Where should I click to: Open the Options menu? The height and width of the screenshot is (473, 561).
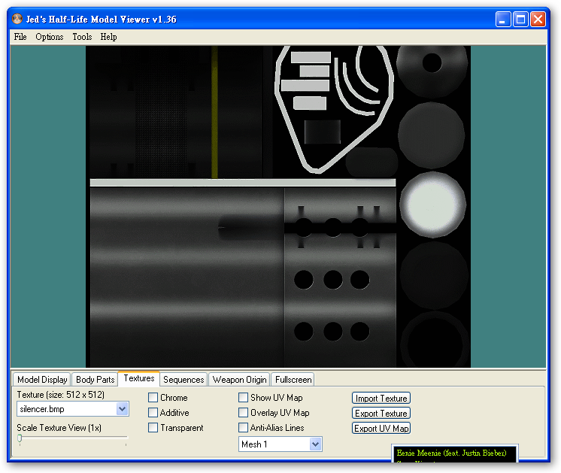50,37
